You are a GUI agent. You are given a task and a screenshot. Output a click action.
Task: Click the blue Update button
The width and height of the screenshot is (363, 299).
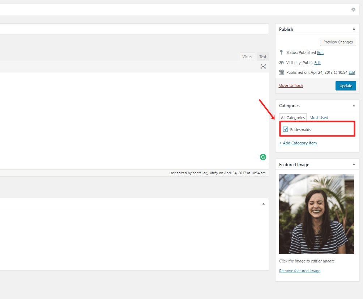[x=346, y=86]
